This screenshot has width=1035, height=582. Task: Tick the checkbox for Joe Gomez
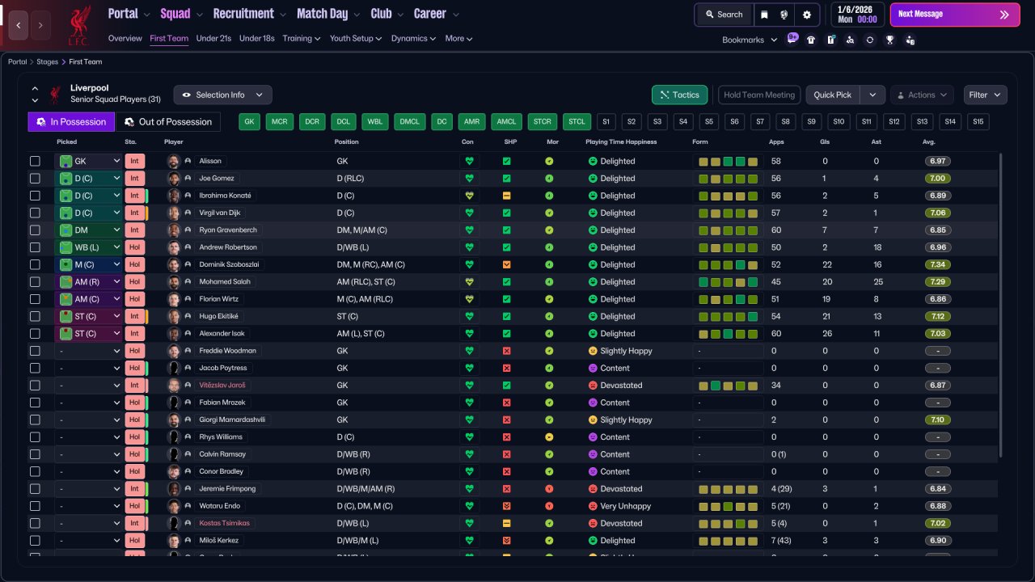35,179
